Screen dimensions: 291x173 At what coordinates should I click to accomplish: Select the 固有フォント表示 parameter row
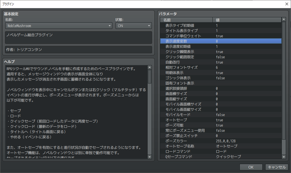(x=221, y=83)
